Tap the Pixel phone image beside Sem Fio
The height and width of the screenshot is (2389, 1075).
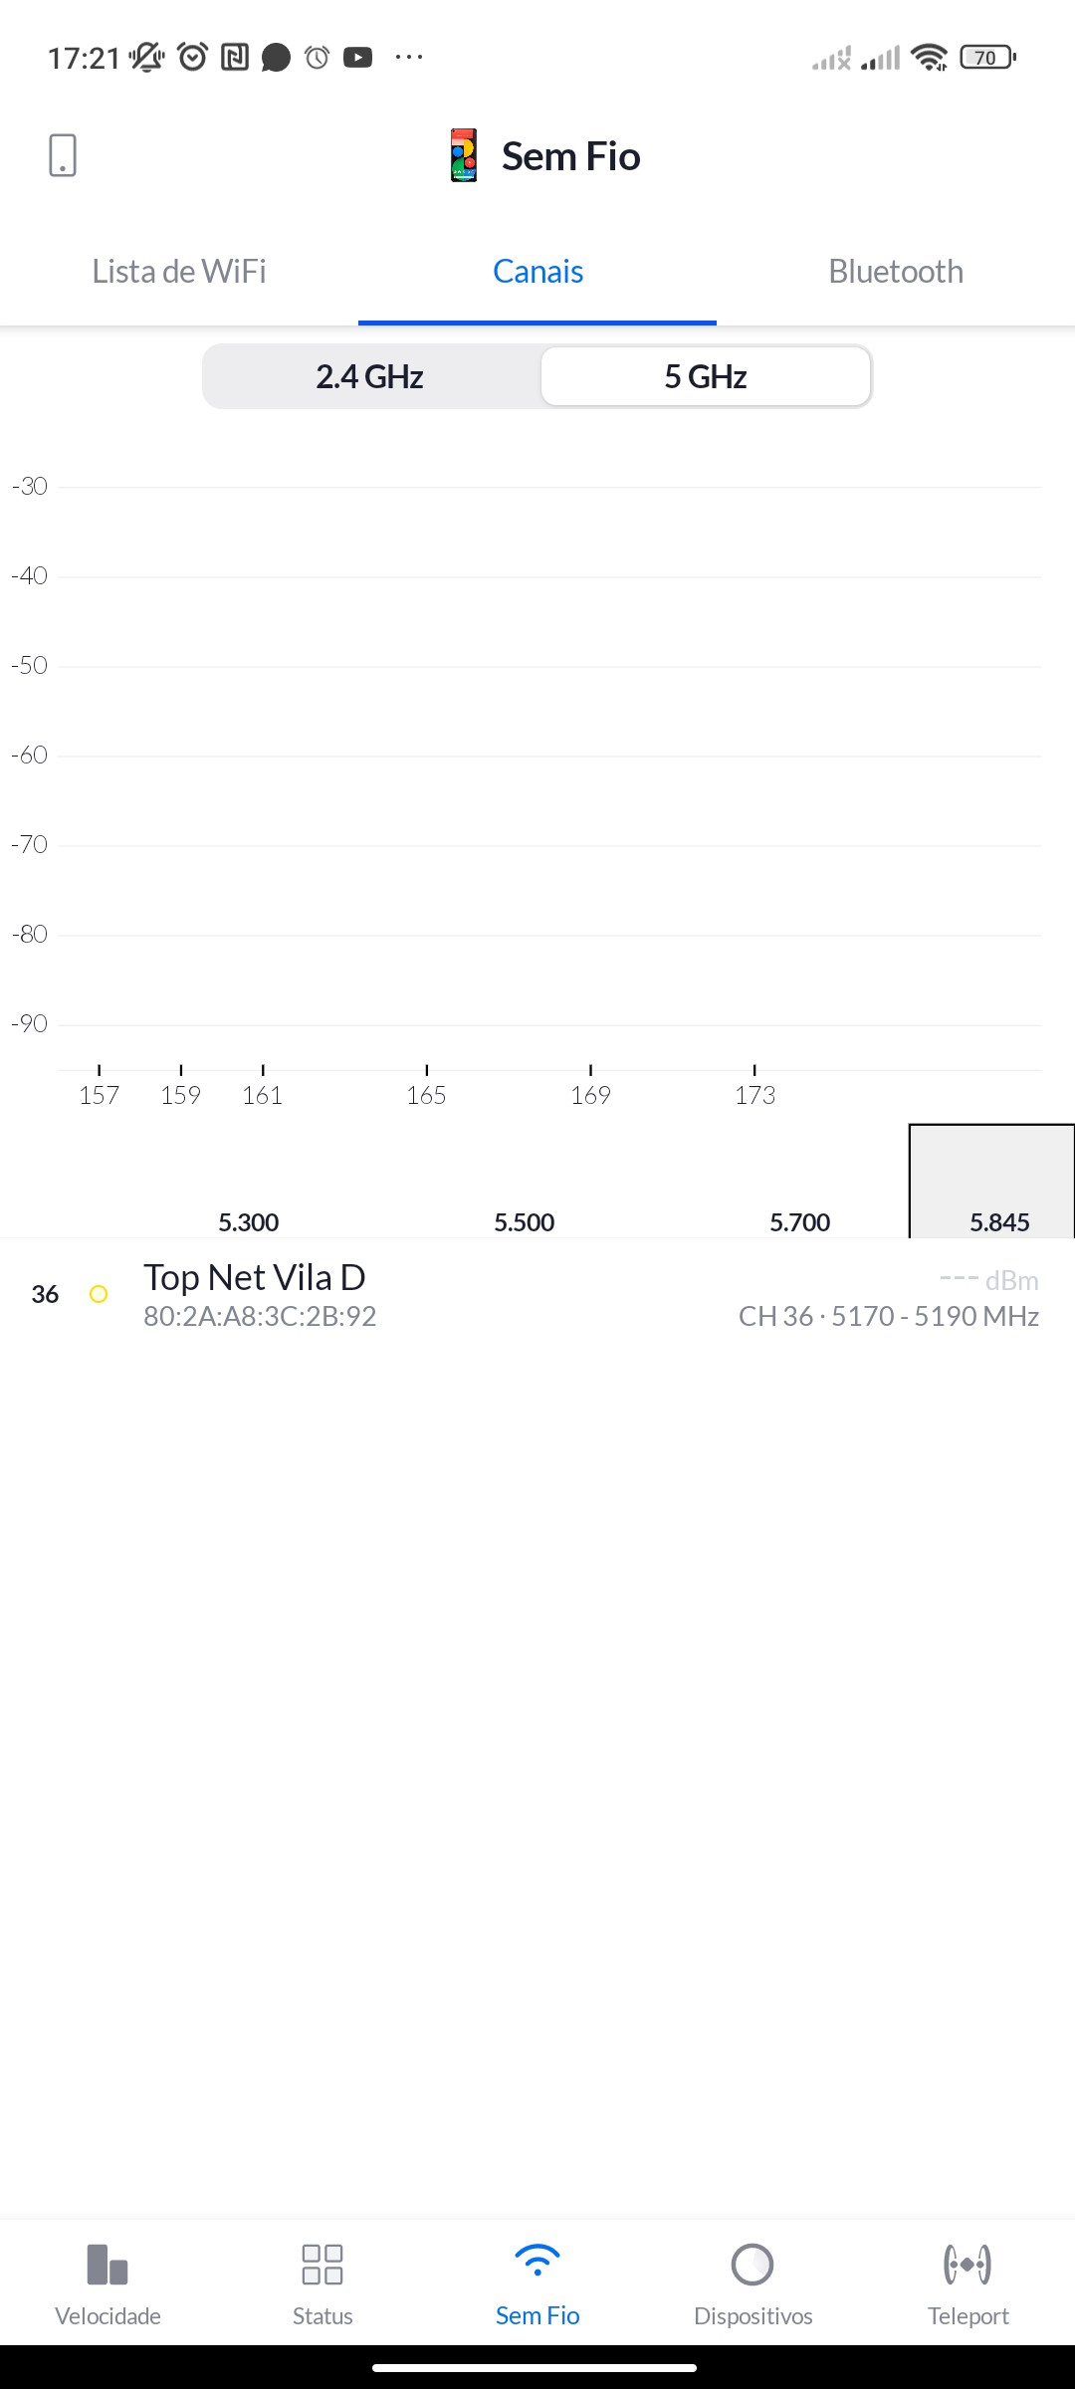coord(464,156)
